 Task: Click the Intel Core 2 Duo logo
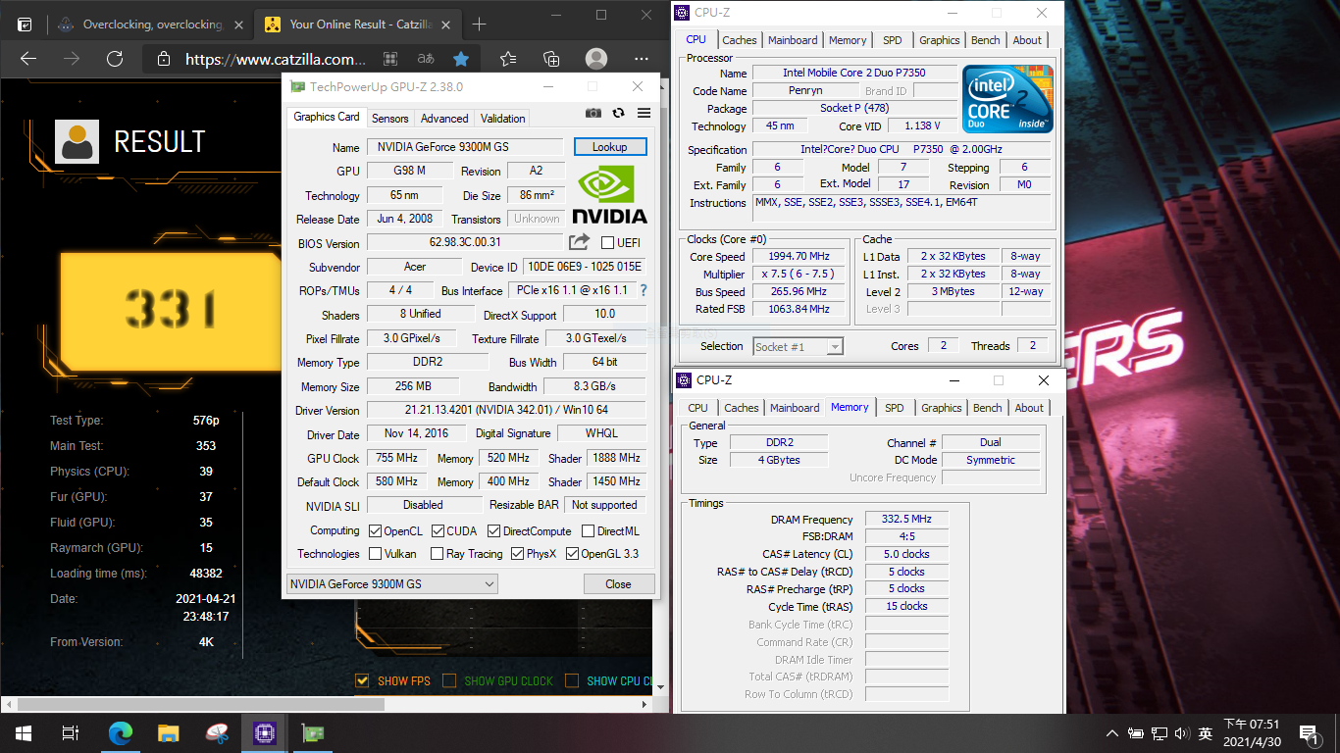pos(1007,99)
